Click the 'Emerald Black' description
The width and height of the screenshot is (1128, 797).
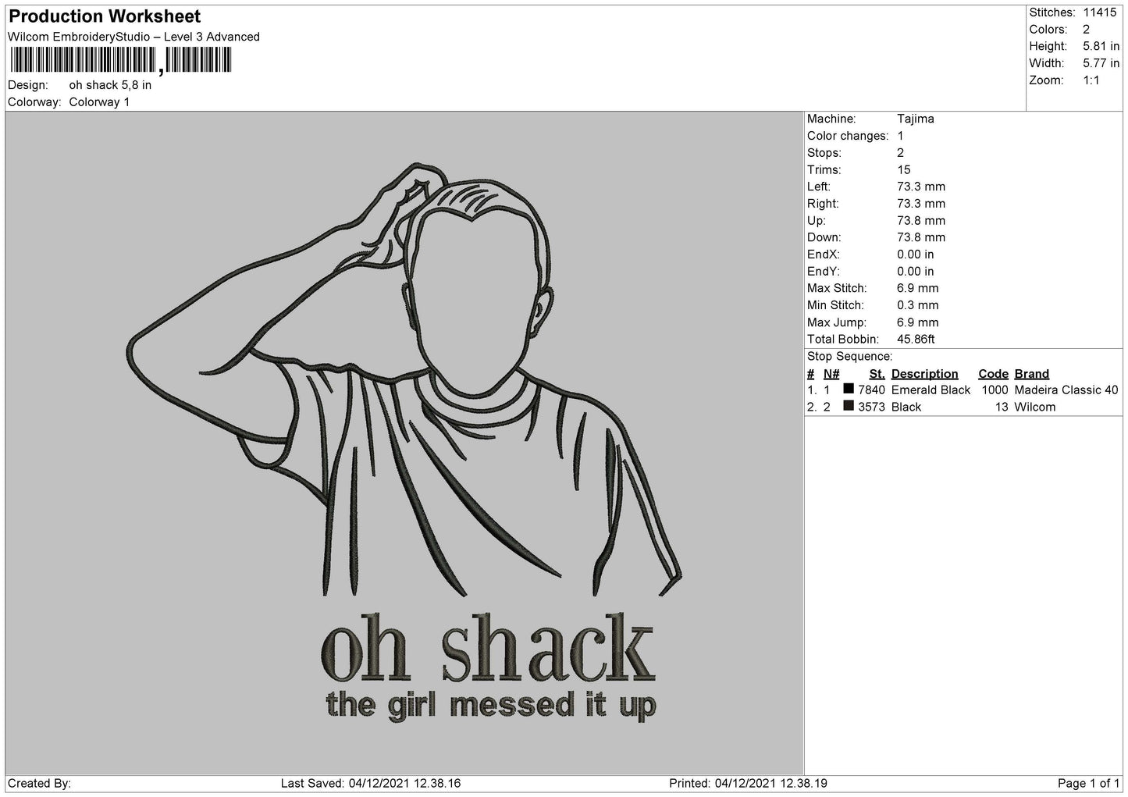coord(931,390)
